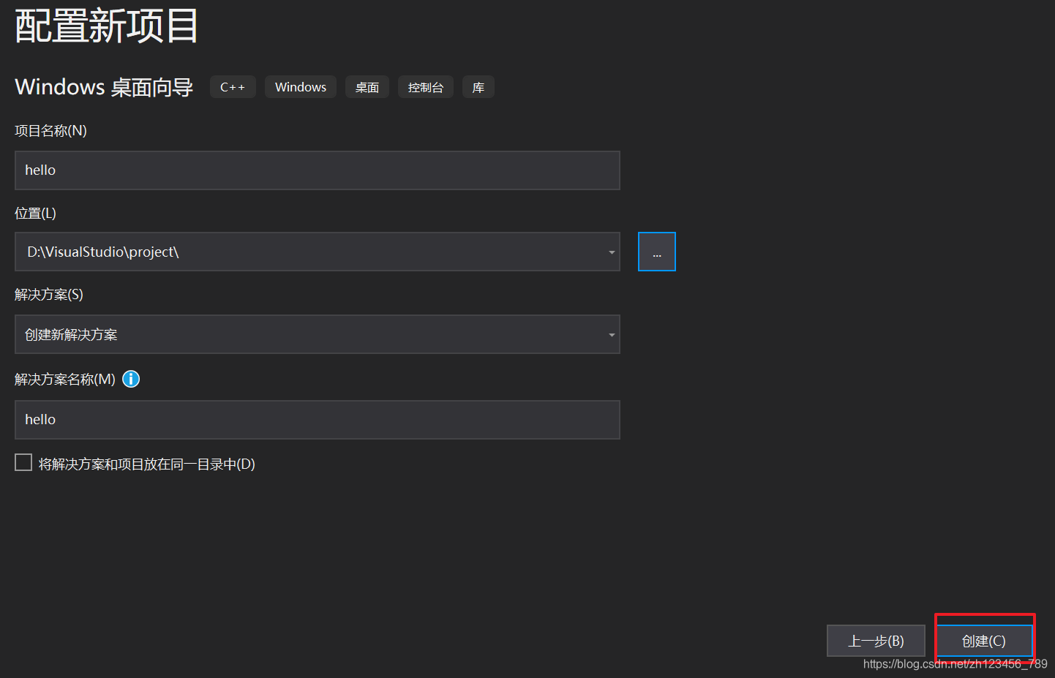Select the 库 tag

(x=478, y=87)
